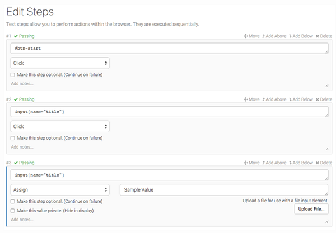336x233 pixels.
Task: Delete step #2
Action: [324, 99]
